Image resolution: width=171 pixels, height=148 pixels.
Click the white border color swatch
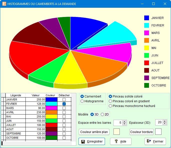[x=158, y=132]
